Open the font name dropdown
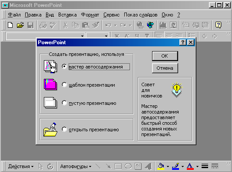This screenshot has height=172, width=232. pos(82,36)
